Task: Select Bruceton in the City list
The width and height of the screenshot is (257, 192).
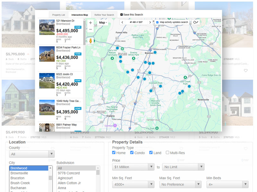Action: (x=29, y=178)
